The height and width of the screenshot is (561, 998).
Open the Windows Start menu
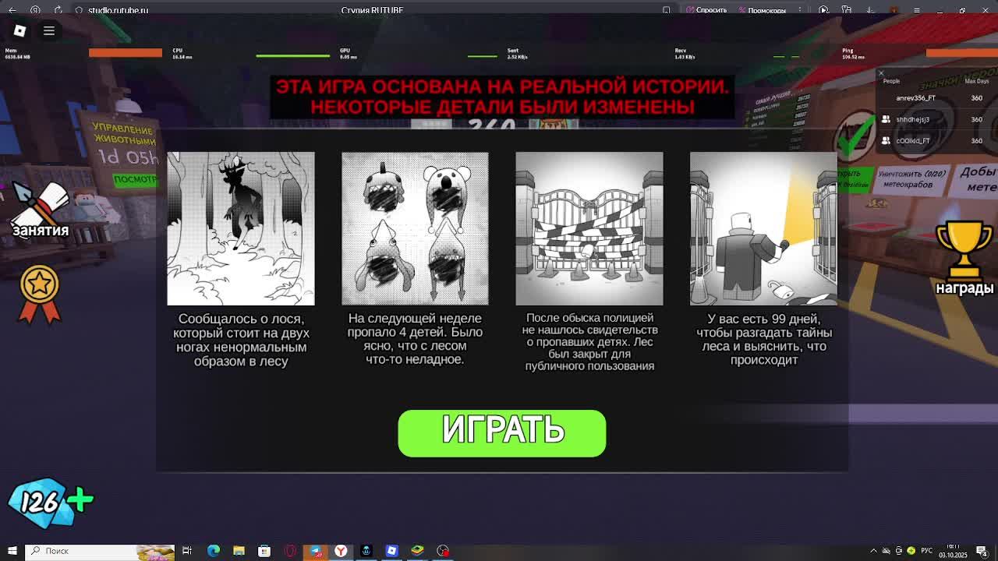click(12, 551)
